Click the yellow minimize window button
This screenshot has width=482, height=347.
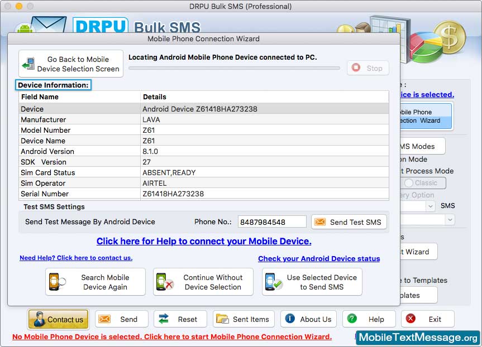(19, 6)
